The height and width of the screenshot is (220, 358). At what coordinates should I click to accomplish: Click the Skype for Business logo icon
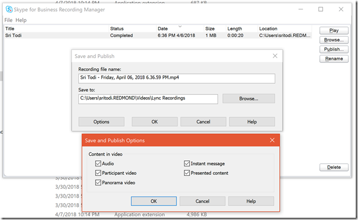(9, 9)
